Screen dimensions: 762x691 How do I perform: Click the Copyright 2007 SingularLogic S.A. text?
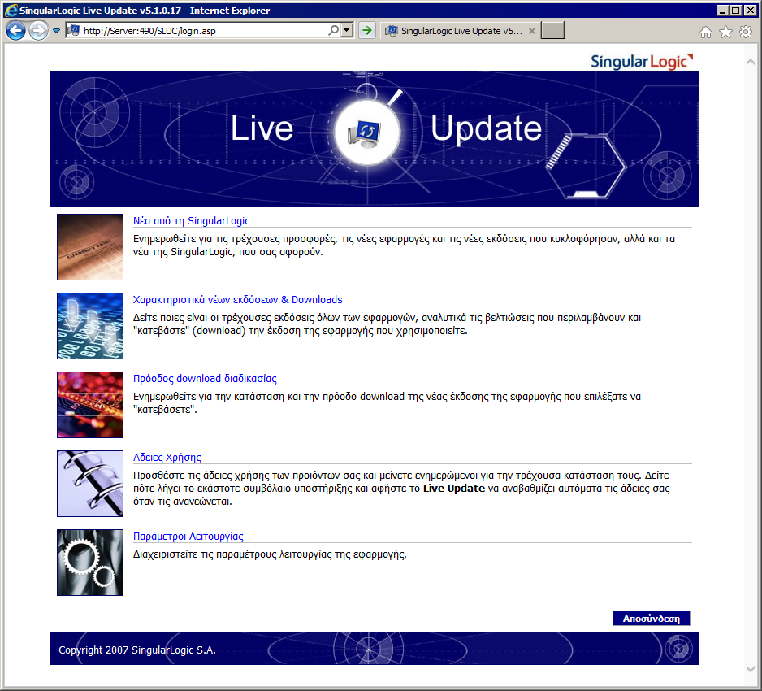coord(137,650)
